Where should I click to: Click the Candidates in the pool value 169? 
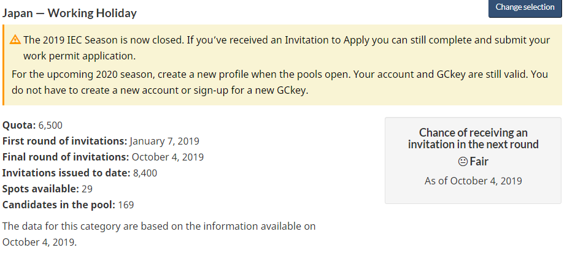pyautogui.click(x=126, y=205)
